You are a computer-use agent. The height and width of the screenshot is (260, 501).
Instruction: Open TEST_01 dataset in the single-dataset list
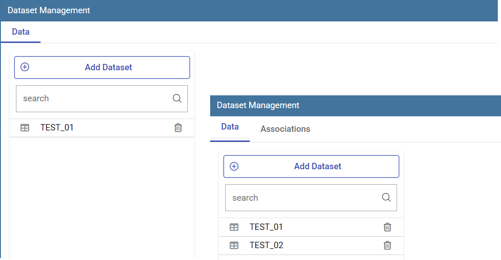pyautogui.click(x=102, y=128)
